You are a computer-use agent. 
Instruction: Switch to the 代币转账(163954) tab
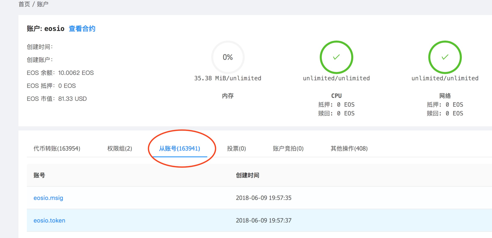click(57, 149)
